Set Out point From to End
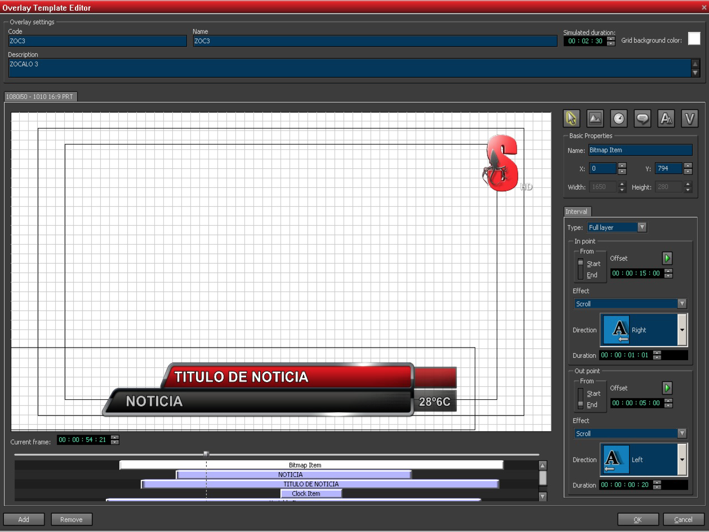 (591, 405)
